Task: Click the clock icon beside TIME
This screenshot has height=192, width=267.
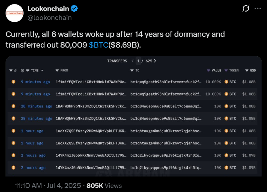Action: coord(23,70)
